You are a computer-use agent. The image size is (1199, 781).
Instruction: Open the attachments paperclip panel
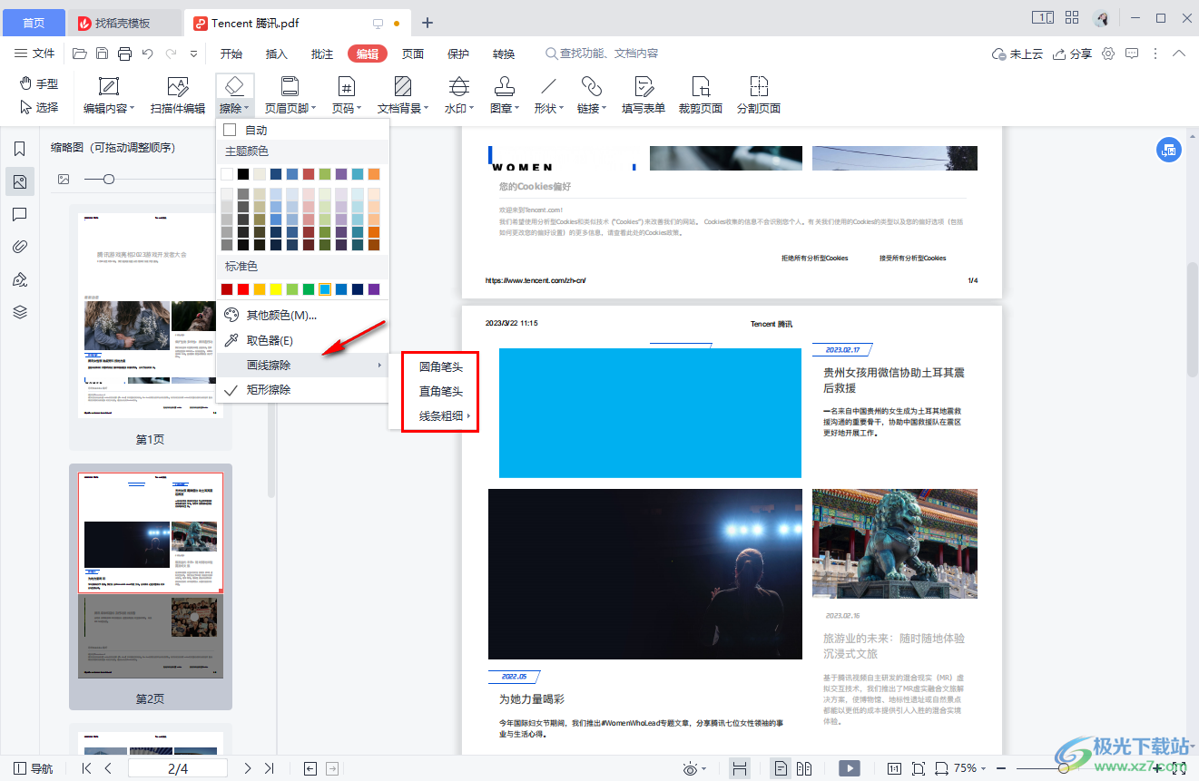20,247
